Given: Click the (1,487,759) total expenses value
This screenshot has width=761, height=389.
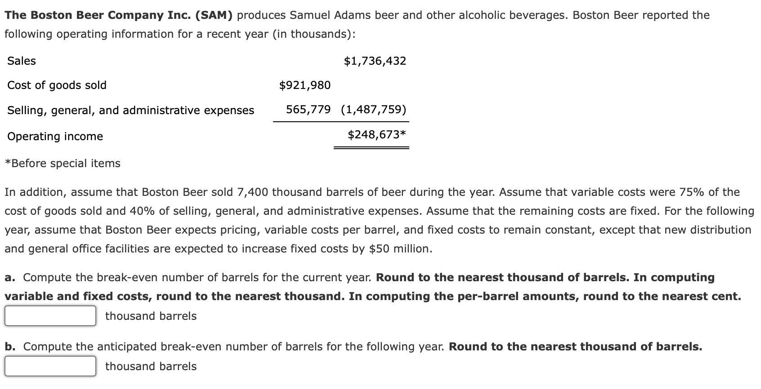Looking at the screenshot, I should tap(374, 109).
